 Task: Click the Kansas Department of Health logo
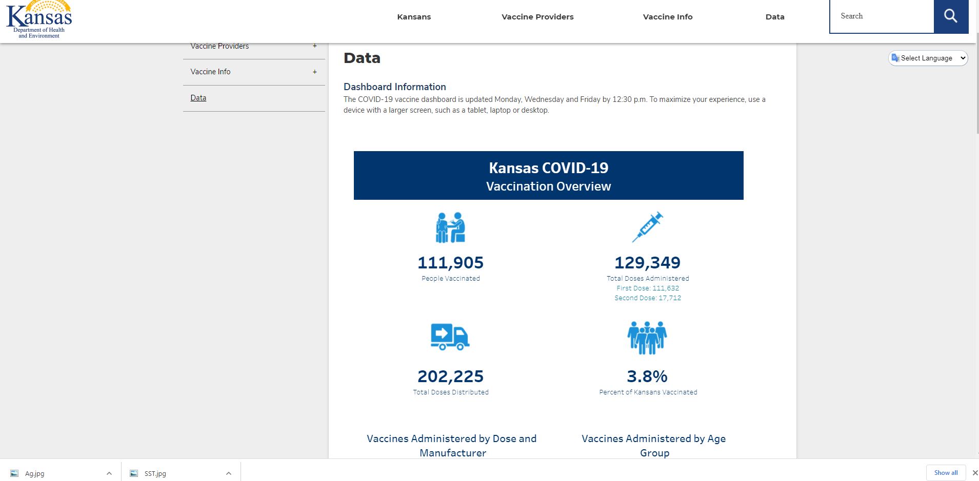[x=39, y=19]
